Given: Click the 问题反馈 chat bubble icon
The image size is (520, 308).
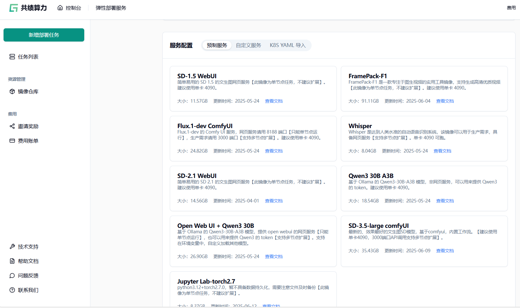Looking at the screenshot, I should pos(12,275).
